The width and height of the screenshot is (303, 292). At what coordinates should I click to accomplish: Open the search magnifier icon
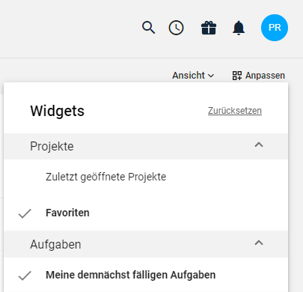pyautogui.click(x=149, y=28)
